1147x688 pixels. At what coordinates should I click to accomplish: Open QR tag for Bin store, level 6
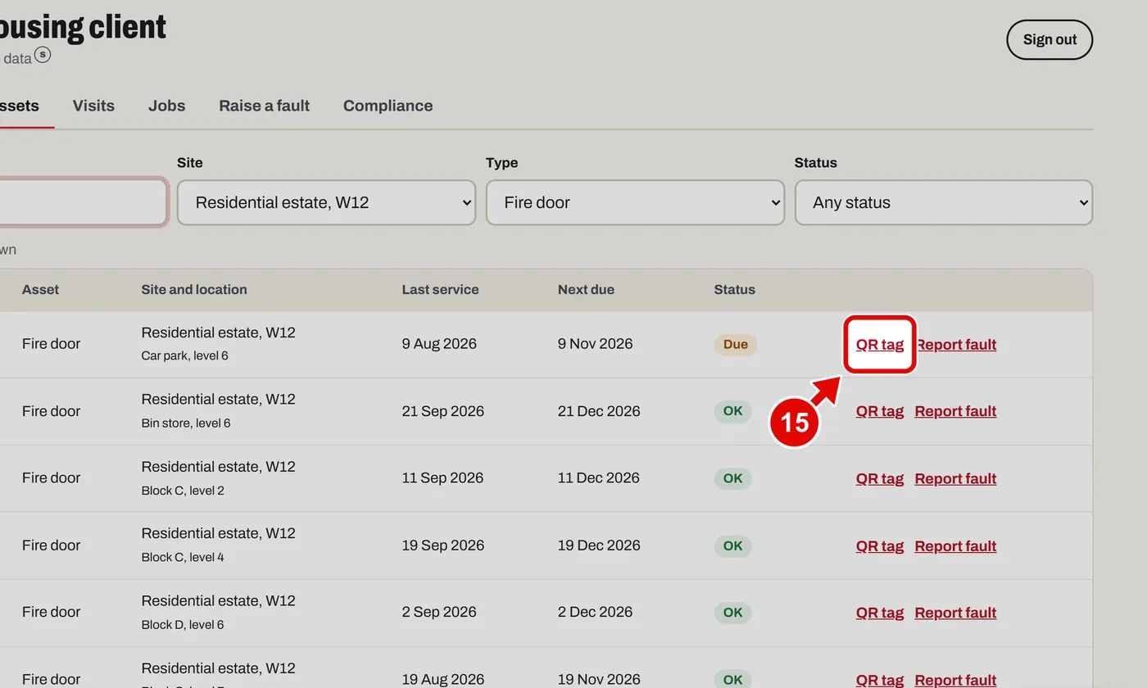point(880,411)
